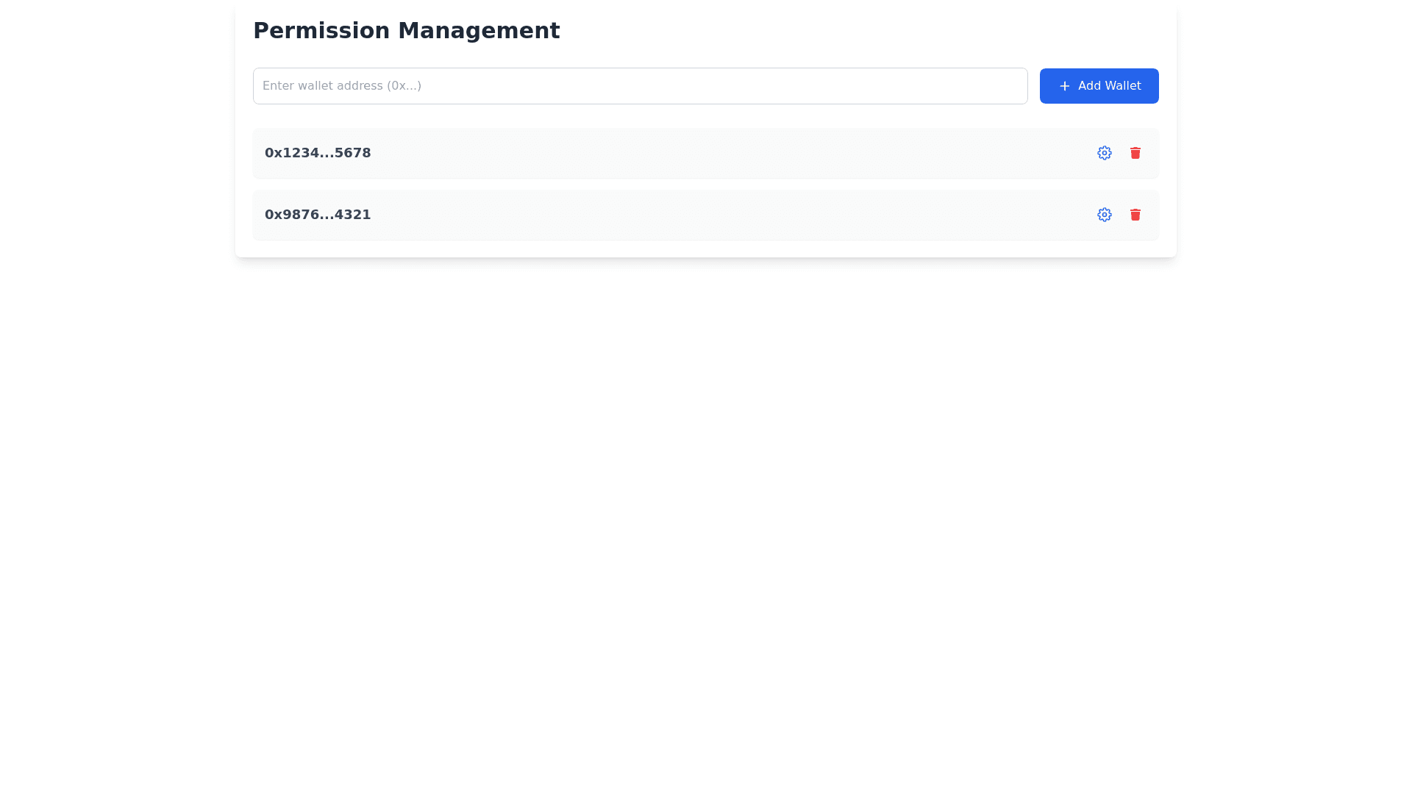Delete wallet 0x9876...4321 with trash icon
Screen dimensions: 1412x794
(x=1135, y=215)
